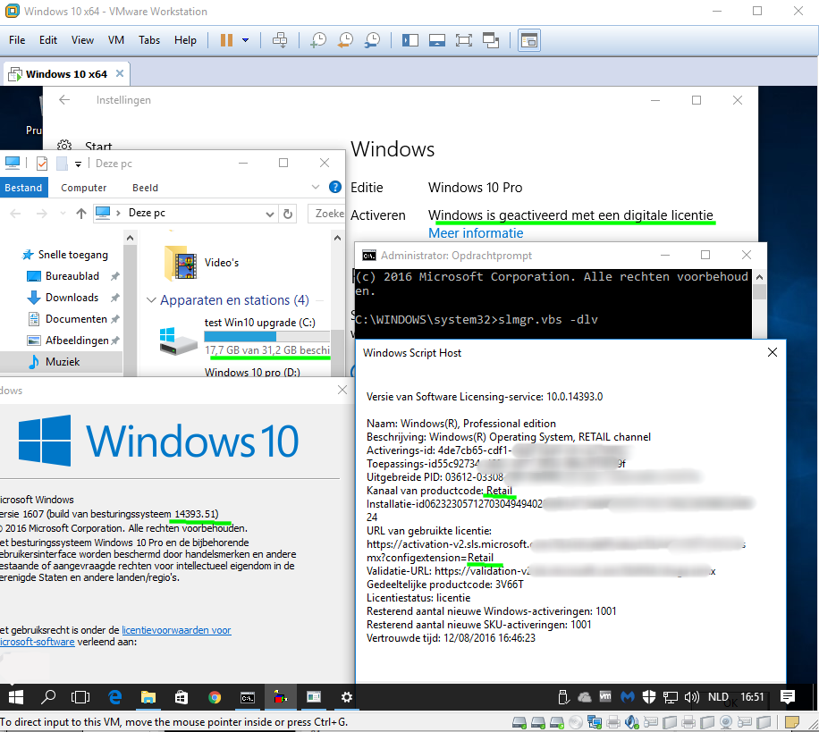
Task: Select the Computer ribbon tab
Action: [x=83, y=188]
